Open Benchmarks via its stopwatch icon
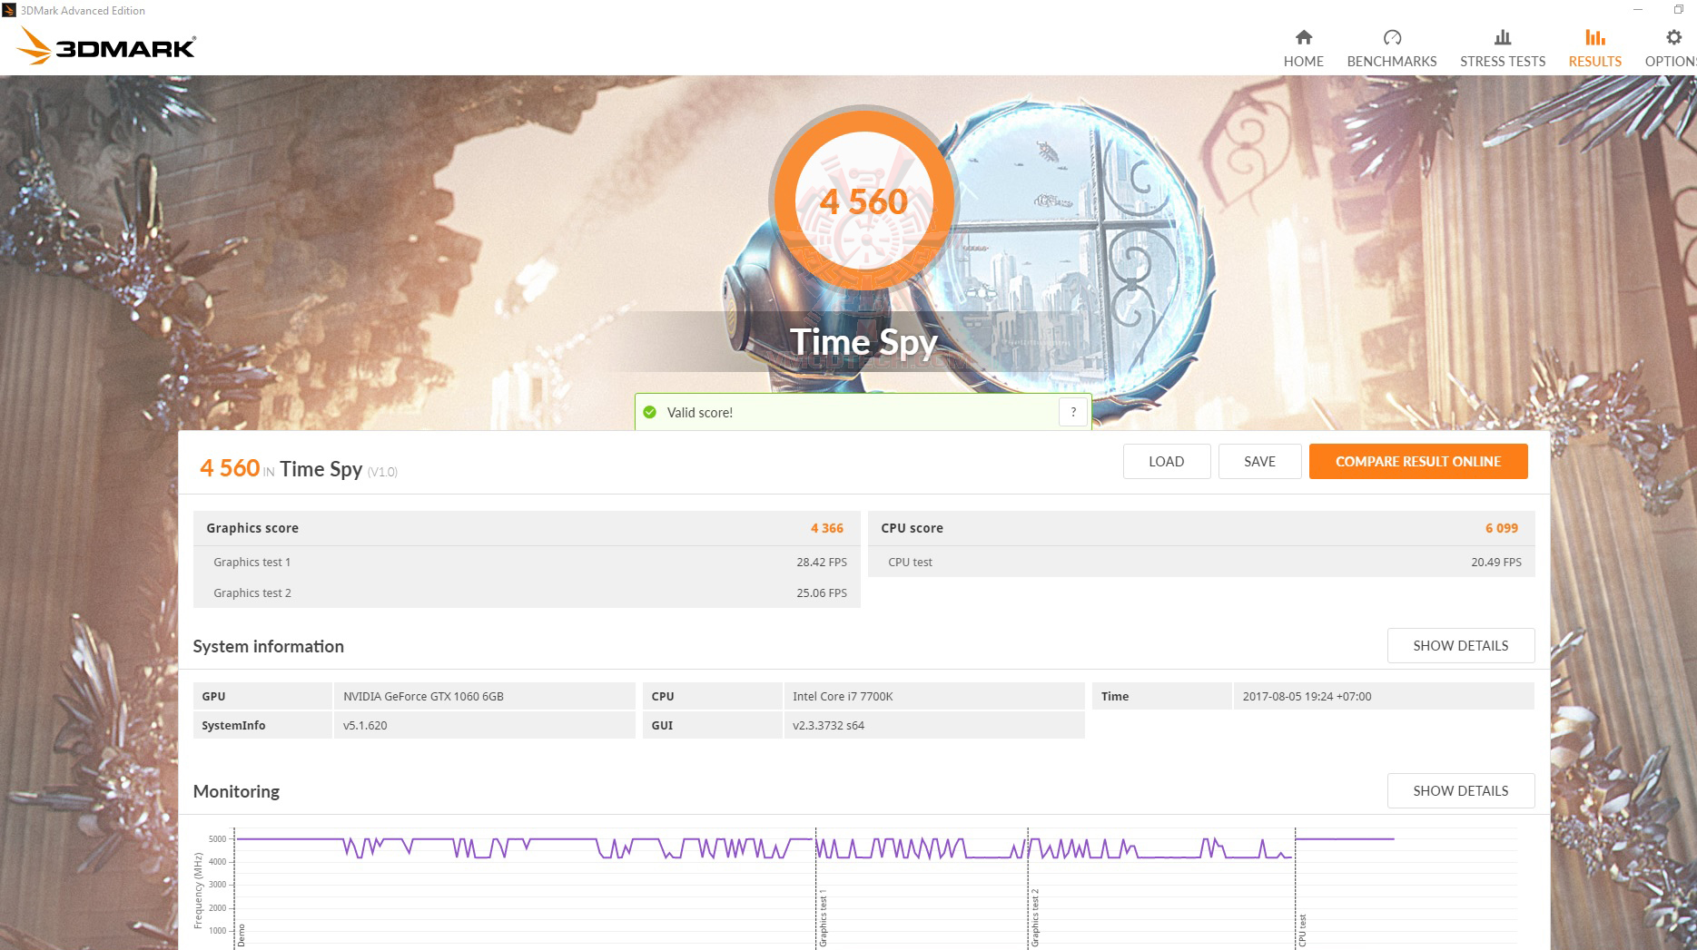The height and width of the screenshot is (950, 1697). pyautogui.click(x=1392, y=38)
